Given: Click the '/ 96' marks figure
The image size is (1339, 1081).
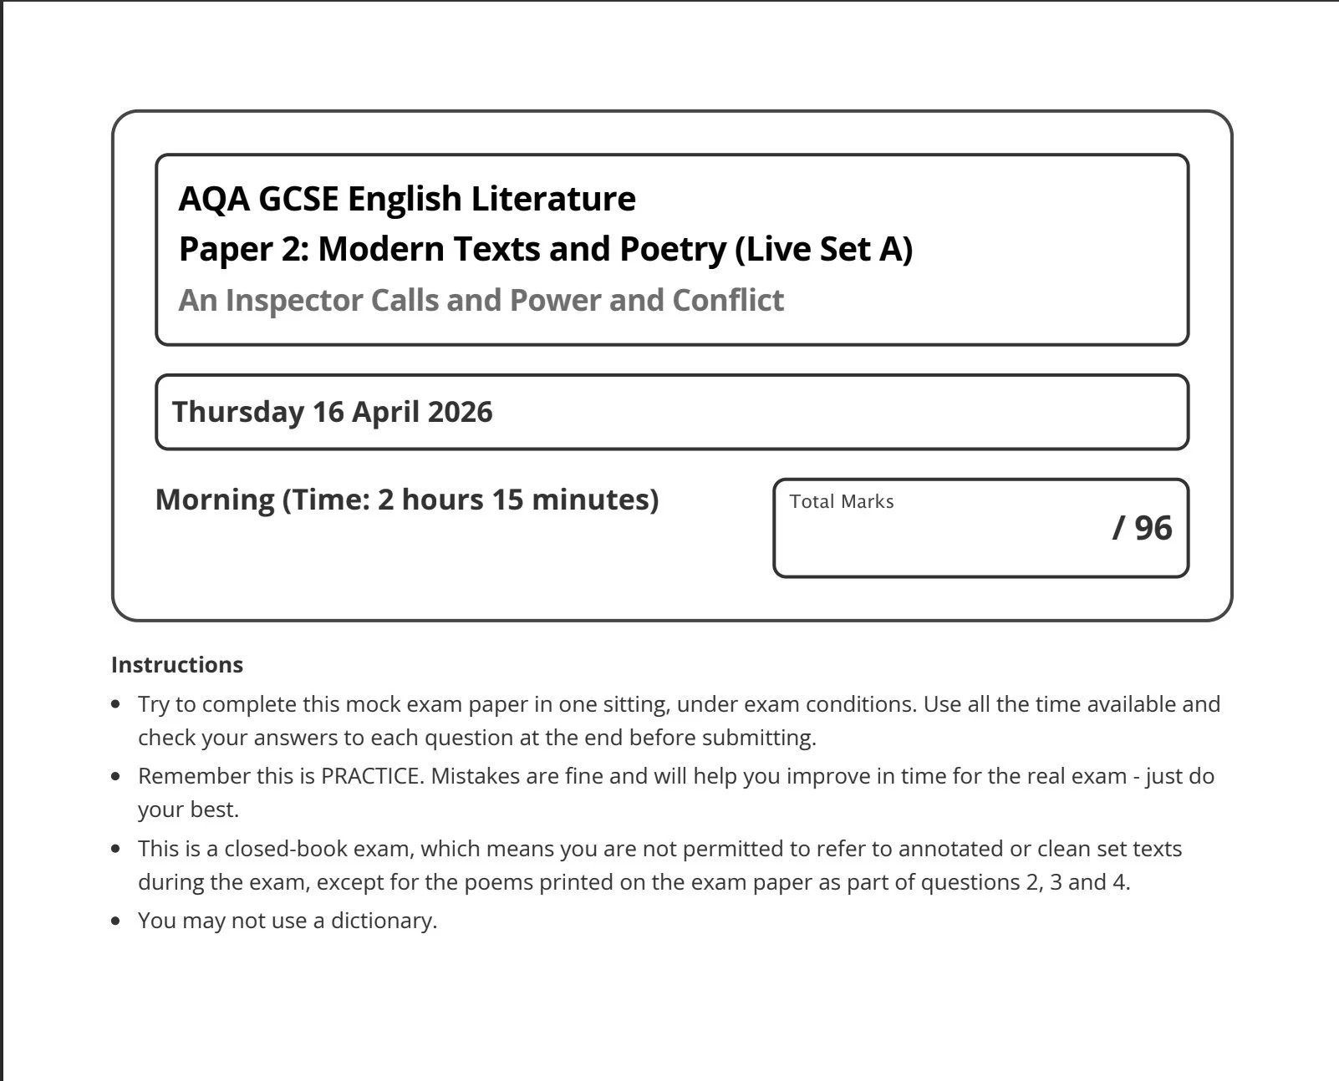Looking at the screenshot, I should click(x=1143, y=528).
